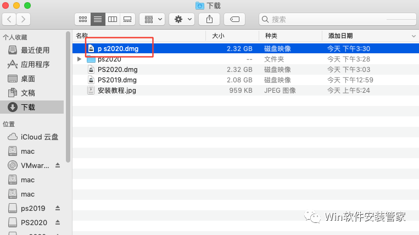Click the 安装教程.jpg file icon

(x=91, y=91)
